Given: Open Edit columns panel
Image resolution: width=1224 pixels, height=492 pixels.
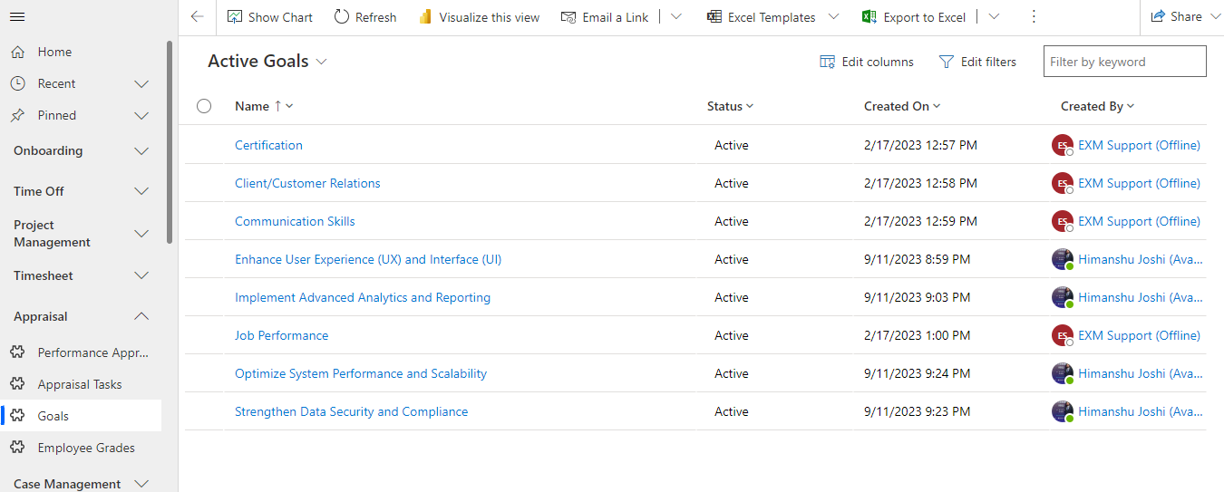Looking at the screenshot, I should pyautogui.click(x=867, y=62).
